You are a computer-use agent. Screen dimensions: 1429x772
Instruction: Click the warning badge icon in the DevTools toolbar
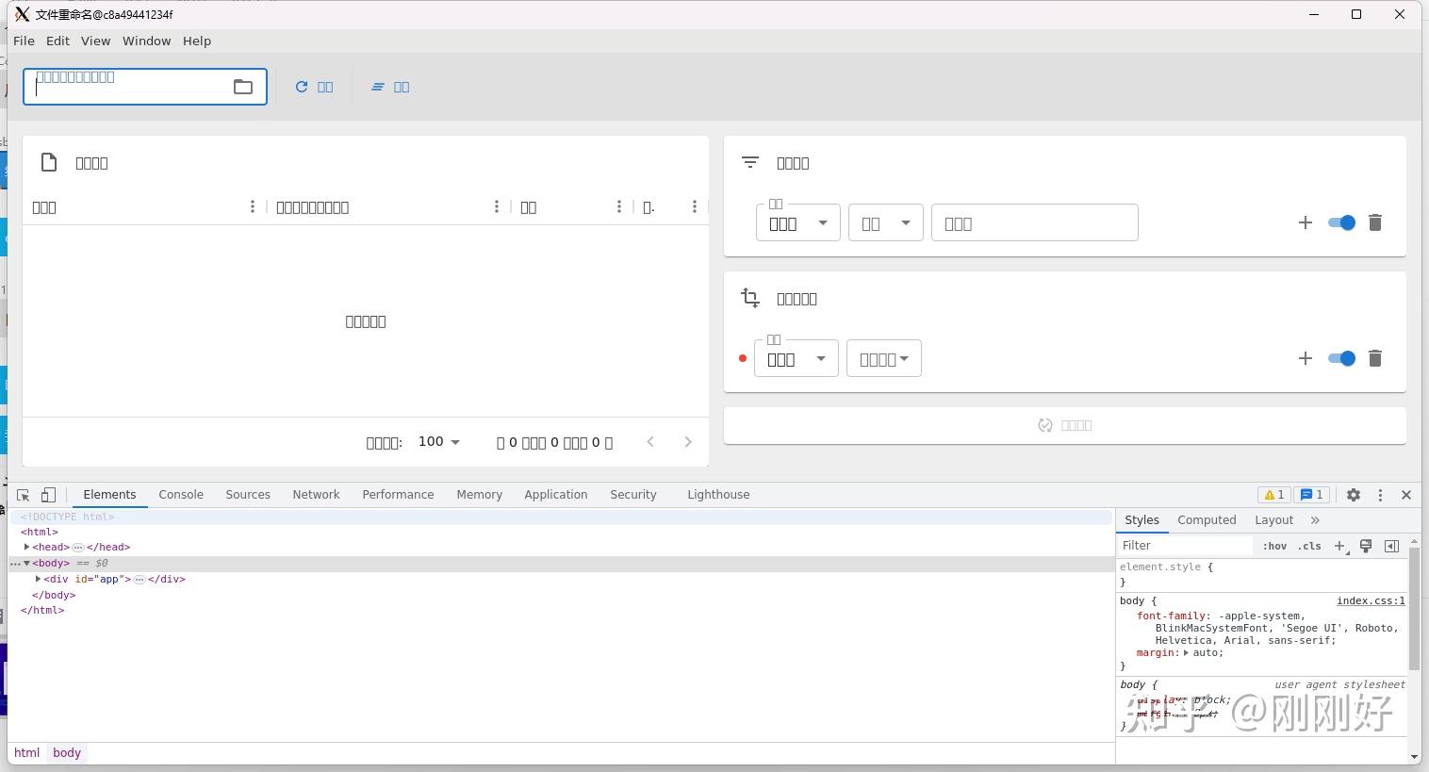[1274, 494]
